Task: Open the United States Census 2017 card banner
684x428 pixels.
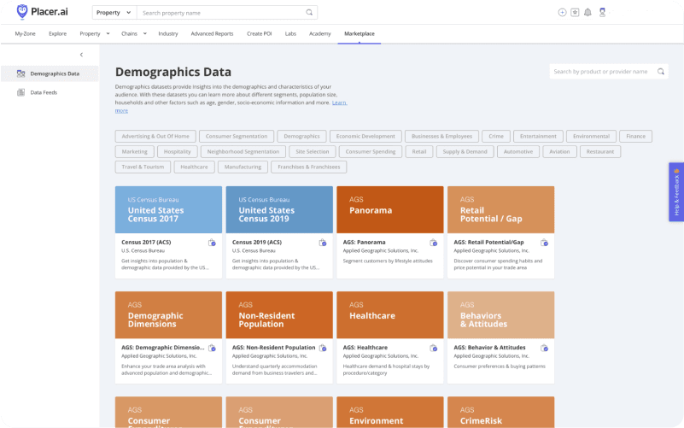Action: (168, 209)
